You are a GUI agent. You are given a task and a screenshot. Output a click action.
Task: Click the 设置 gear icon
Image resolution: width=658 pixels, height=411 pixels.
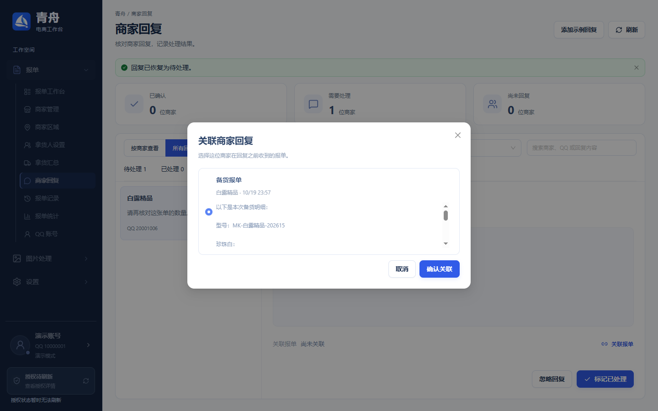tap(17, 282)
